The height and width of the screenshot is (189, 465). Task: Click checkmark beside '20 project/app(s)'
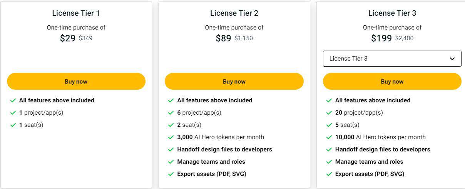coord(329,113)
